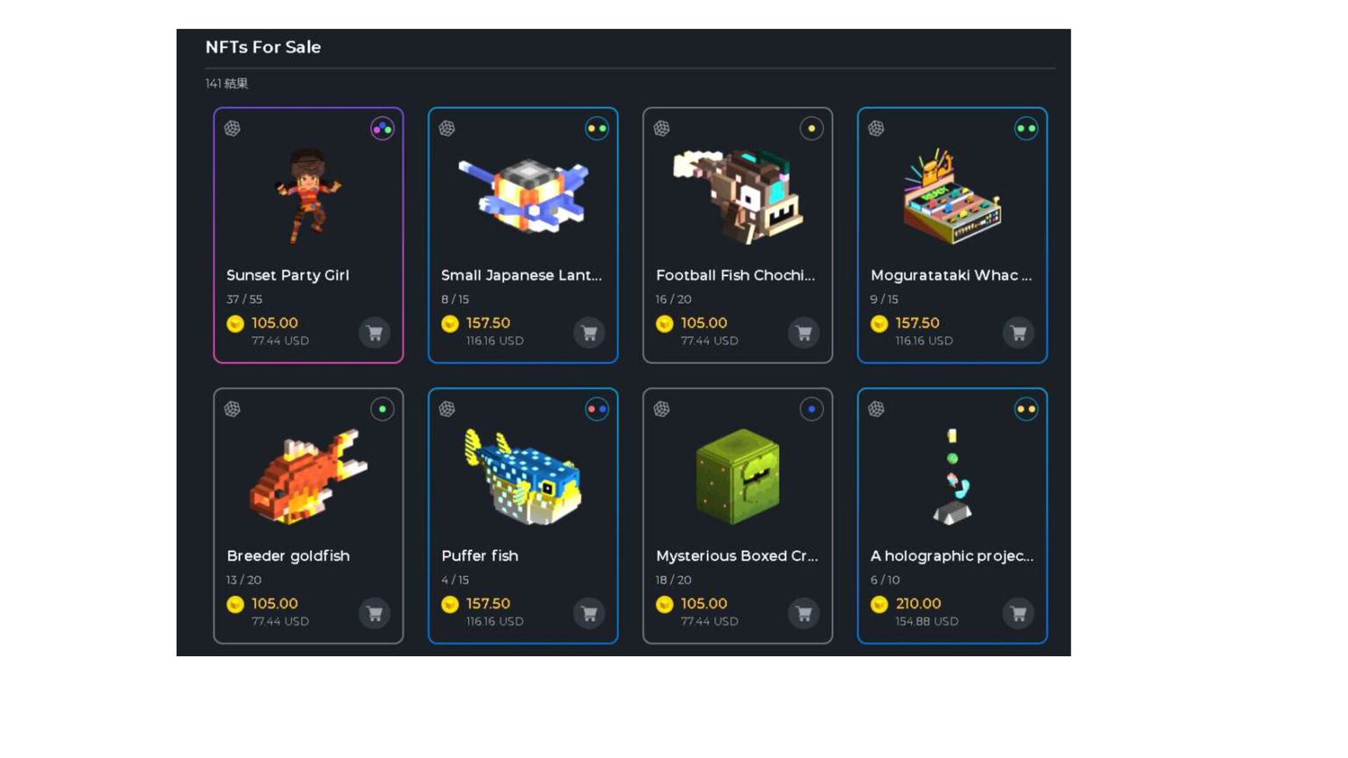Add Sunset Party Girl to cart

pos(375,333)
